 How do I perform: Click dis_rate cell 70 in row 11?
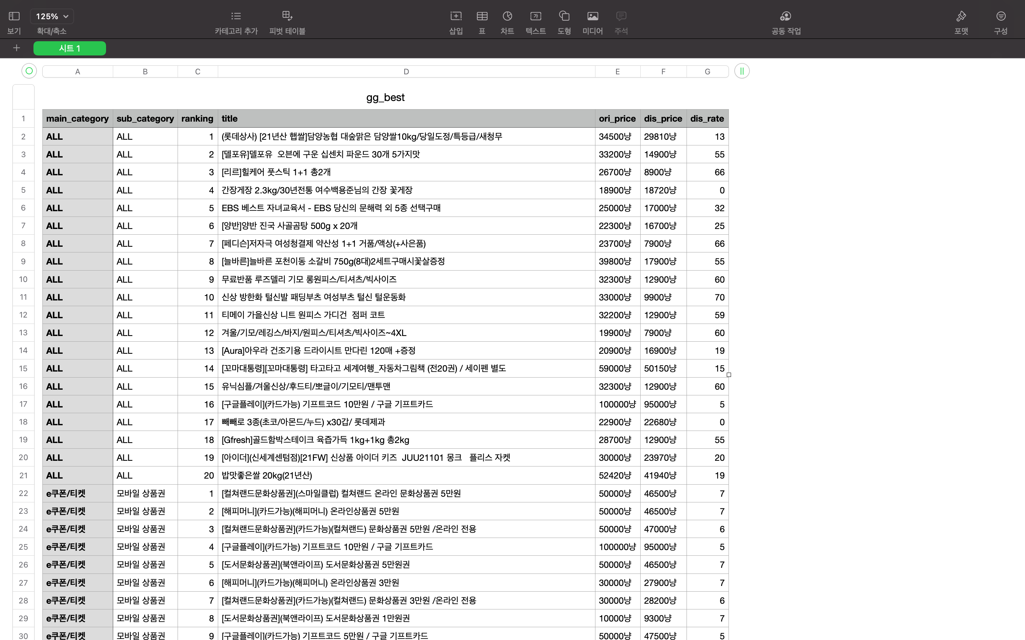707,297
